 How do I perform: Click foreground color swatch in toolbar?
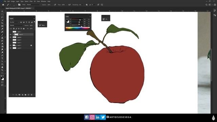[x=2, y=78]
